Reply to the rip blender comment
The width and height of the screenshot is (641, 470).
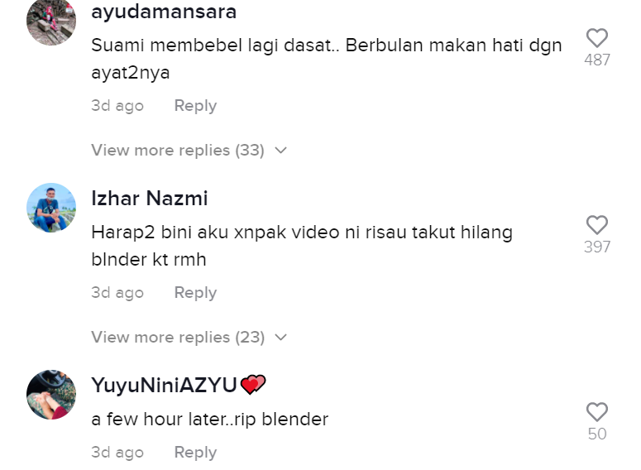[195, 452]
